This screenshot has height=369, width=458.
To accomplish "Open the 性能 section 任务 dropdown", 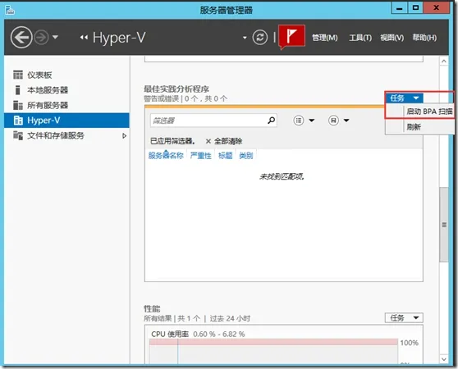I will pyautogui.click(x=404, y=317).
